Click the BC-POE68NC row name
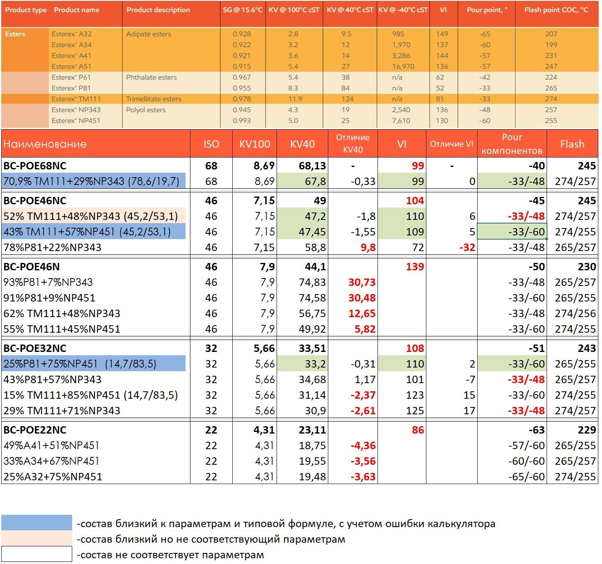The height and width of the screenshot is (564, 602). (35, 166)
